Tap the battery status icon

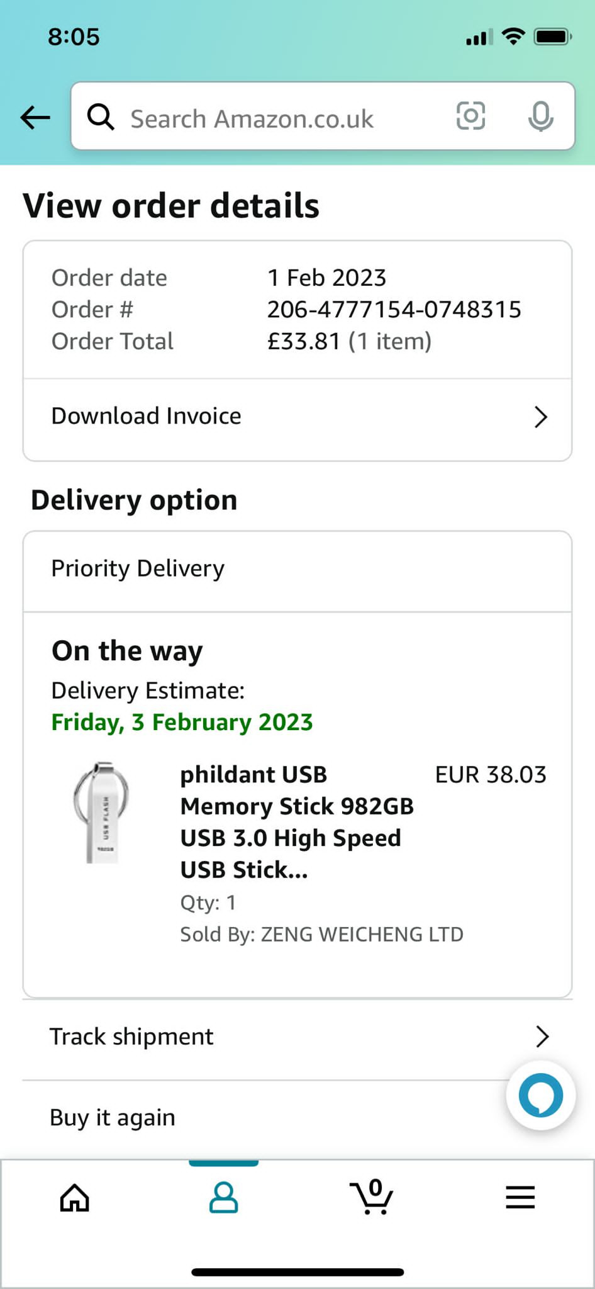(x=552, y=37)
